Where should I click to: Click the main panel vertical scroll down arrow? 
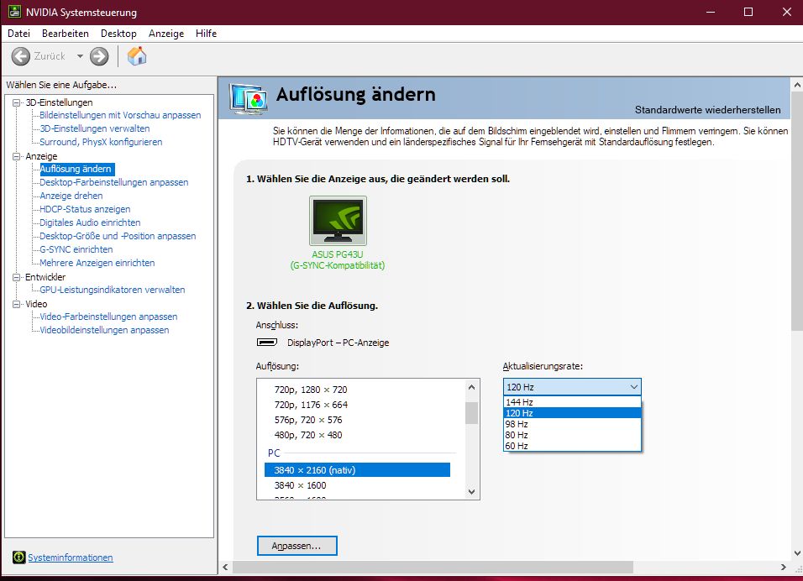797,553
